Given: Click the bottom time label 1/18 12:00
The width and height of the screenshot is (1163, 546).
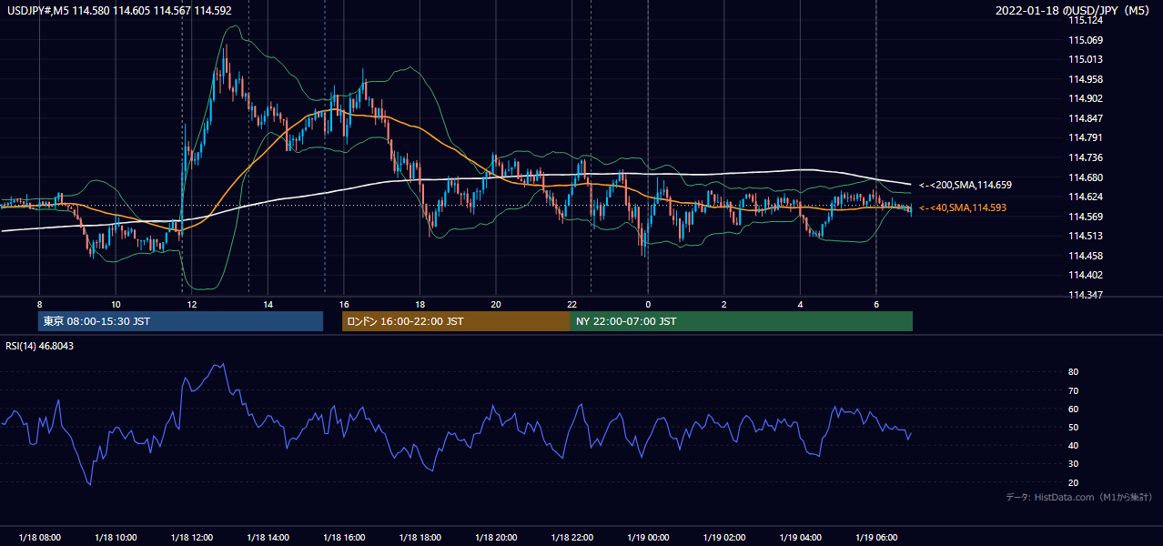Looking at the screenshot, I should (x=191, y=538).
